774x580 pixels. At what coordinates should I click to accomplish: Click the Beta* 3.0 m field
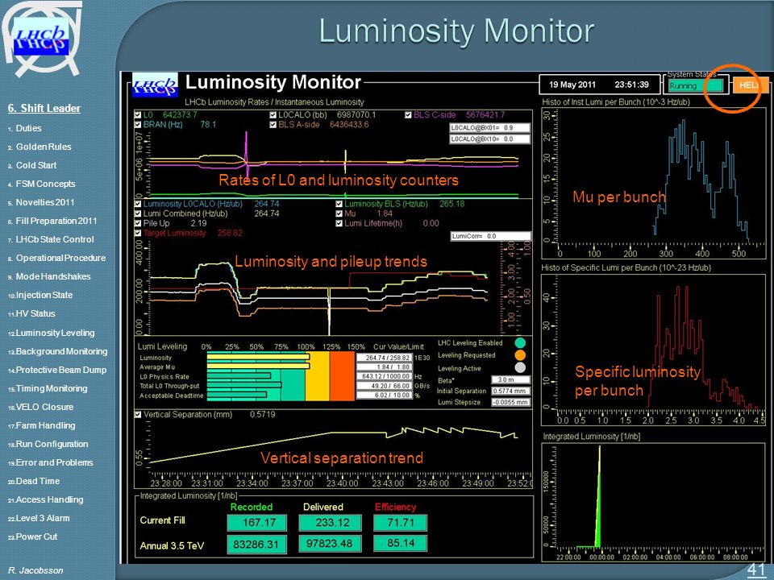point(511,379)
